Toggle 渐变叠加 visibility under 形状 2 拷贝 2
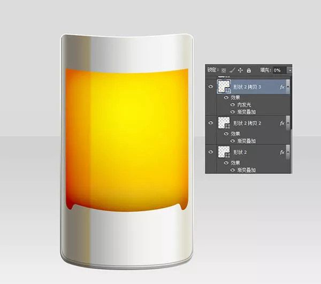 (x=233, y=141)
